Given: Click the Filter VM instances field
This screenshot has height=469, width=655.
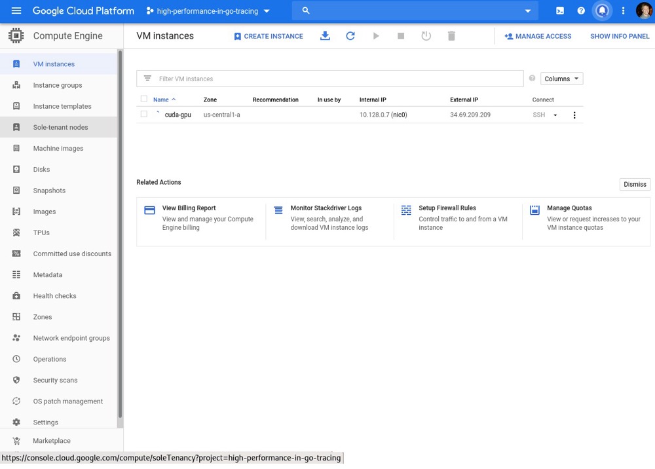Looking at the screenshot, I should point(330,79).
